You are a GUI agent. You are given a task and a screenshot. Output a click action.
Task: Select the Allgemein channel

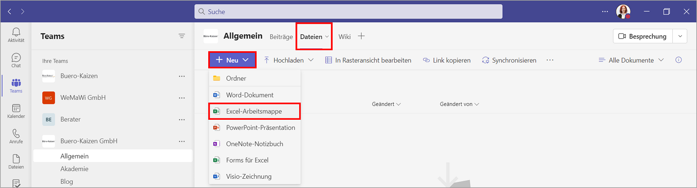112,156
